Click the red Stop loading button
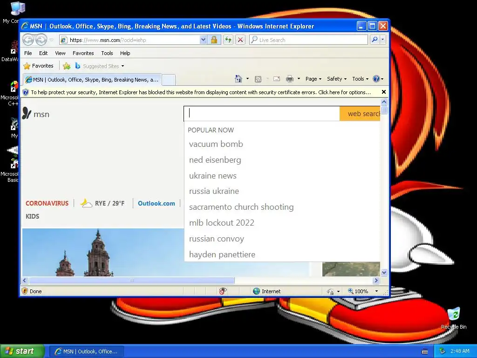 [x=240, y=40]
